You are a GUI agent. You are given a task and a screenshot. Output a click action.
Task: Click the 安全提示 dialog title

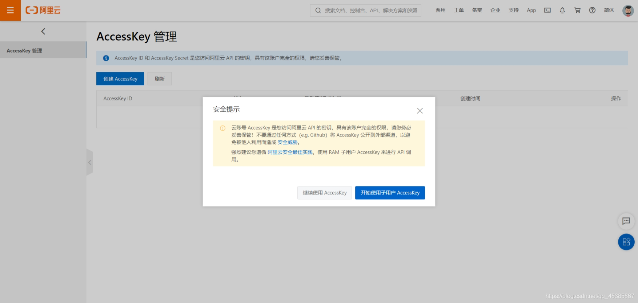point(226,109)
